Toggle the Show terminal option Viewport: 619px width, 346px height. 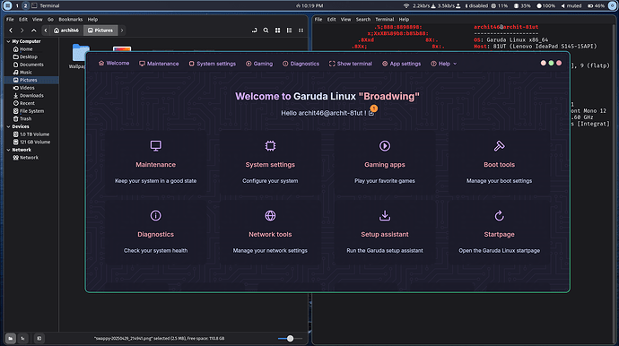tap(351, 64)
